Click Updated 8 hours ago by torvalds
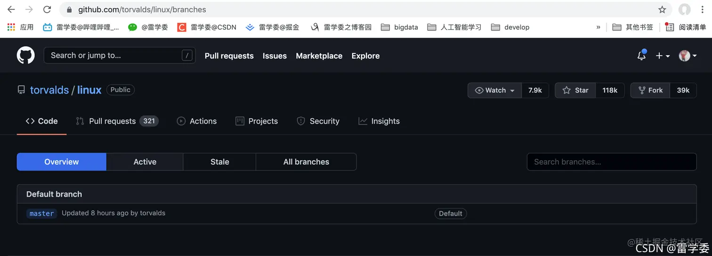This screenshot has width=712, height=256. [113, 213]
